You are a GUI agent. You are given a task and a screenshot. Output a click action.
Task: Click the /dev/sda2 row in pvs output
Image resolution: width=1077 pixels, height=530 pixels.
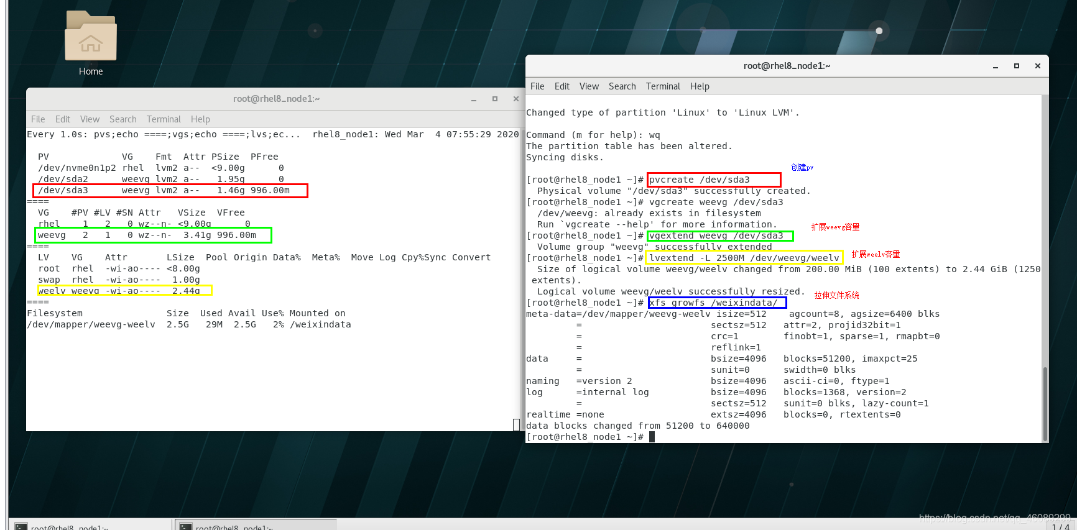tap(161, 180)
